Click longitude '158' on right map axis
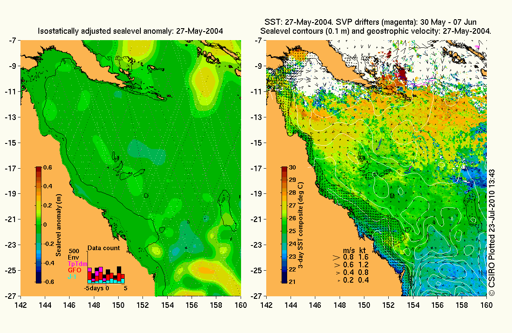The width and height of the screenshot is (512, 333). 462,305
